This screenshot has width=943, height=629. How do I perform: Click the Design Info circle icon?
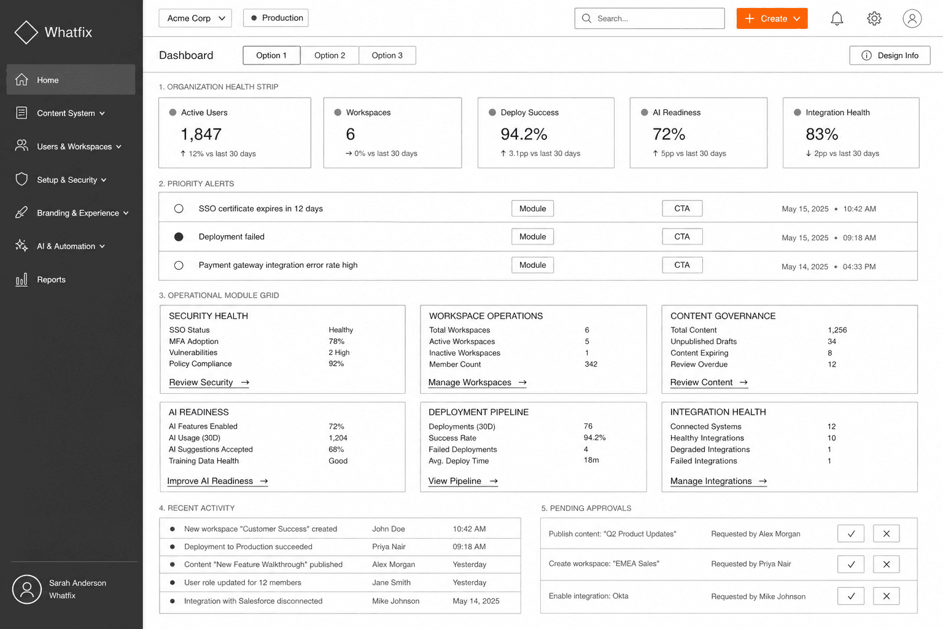[x=866, y=55]
